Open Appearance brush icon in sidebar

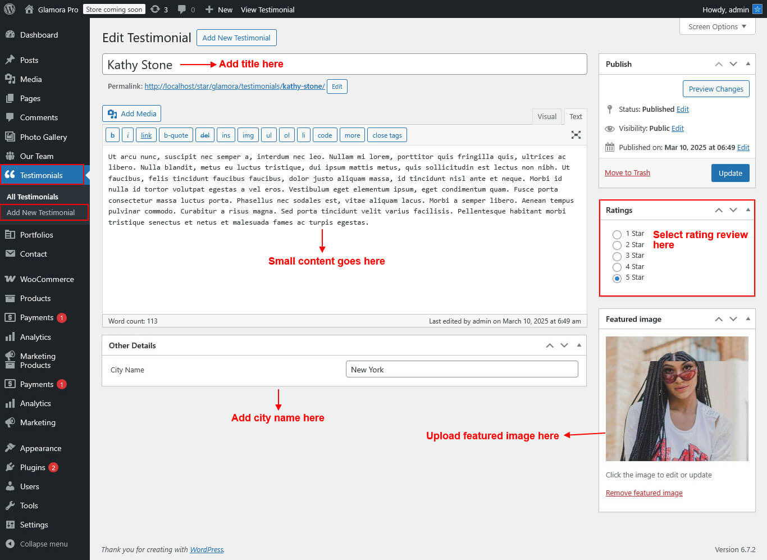pyautogui.click(x=10, y=448)
